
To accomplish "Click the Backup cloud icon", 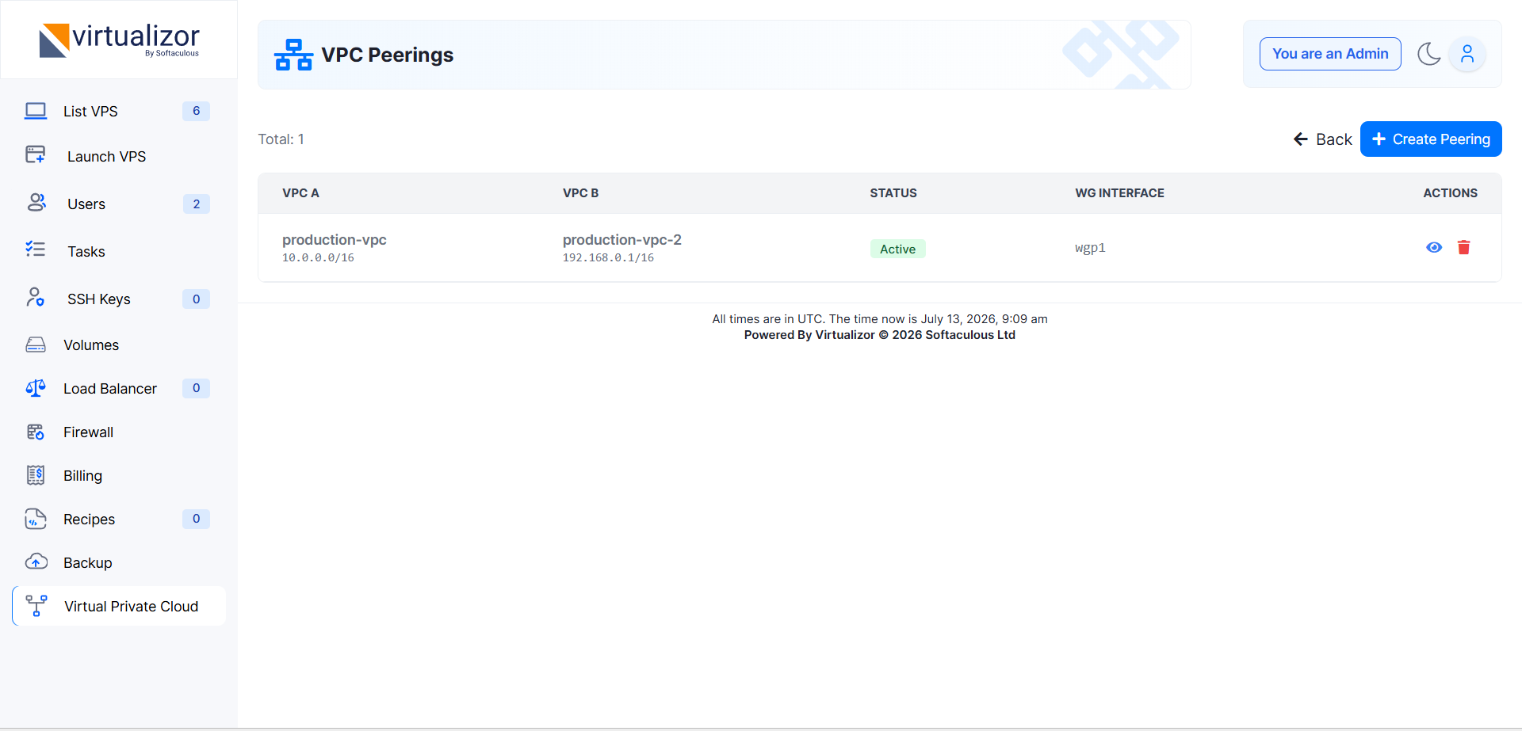I will point(36,562).
